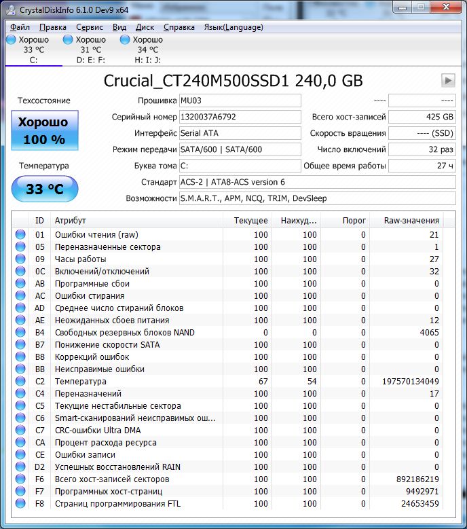Click the status orb for Часы работы

[20, 259]
